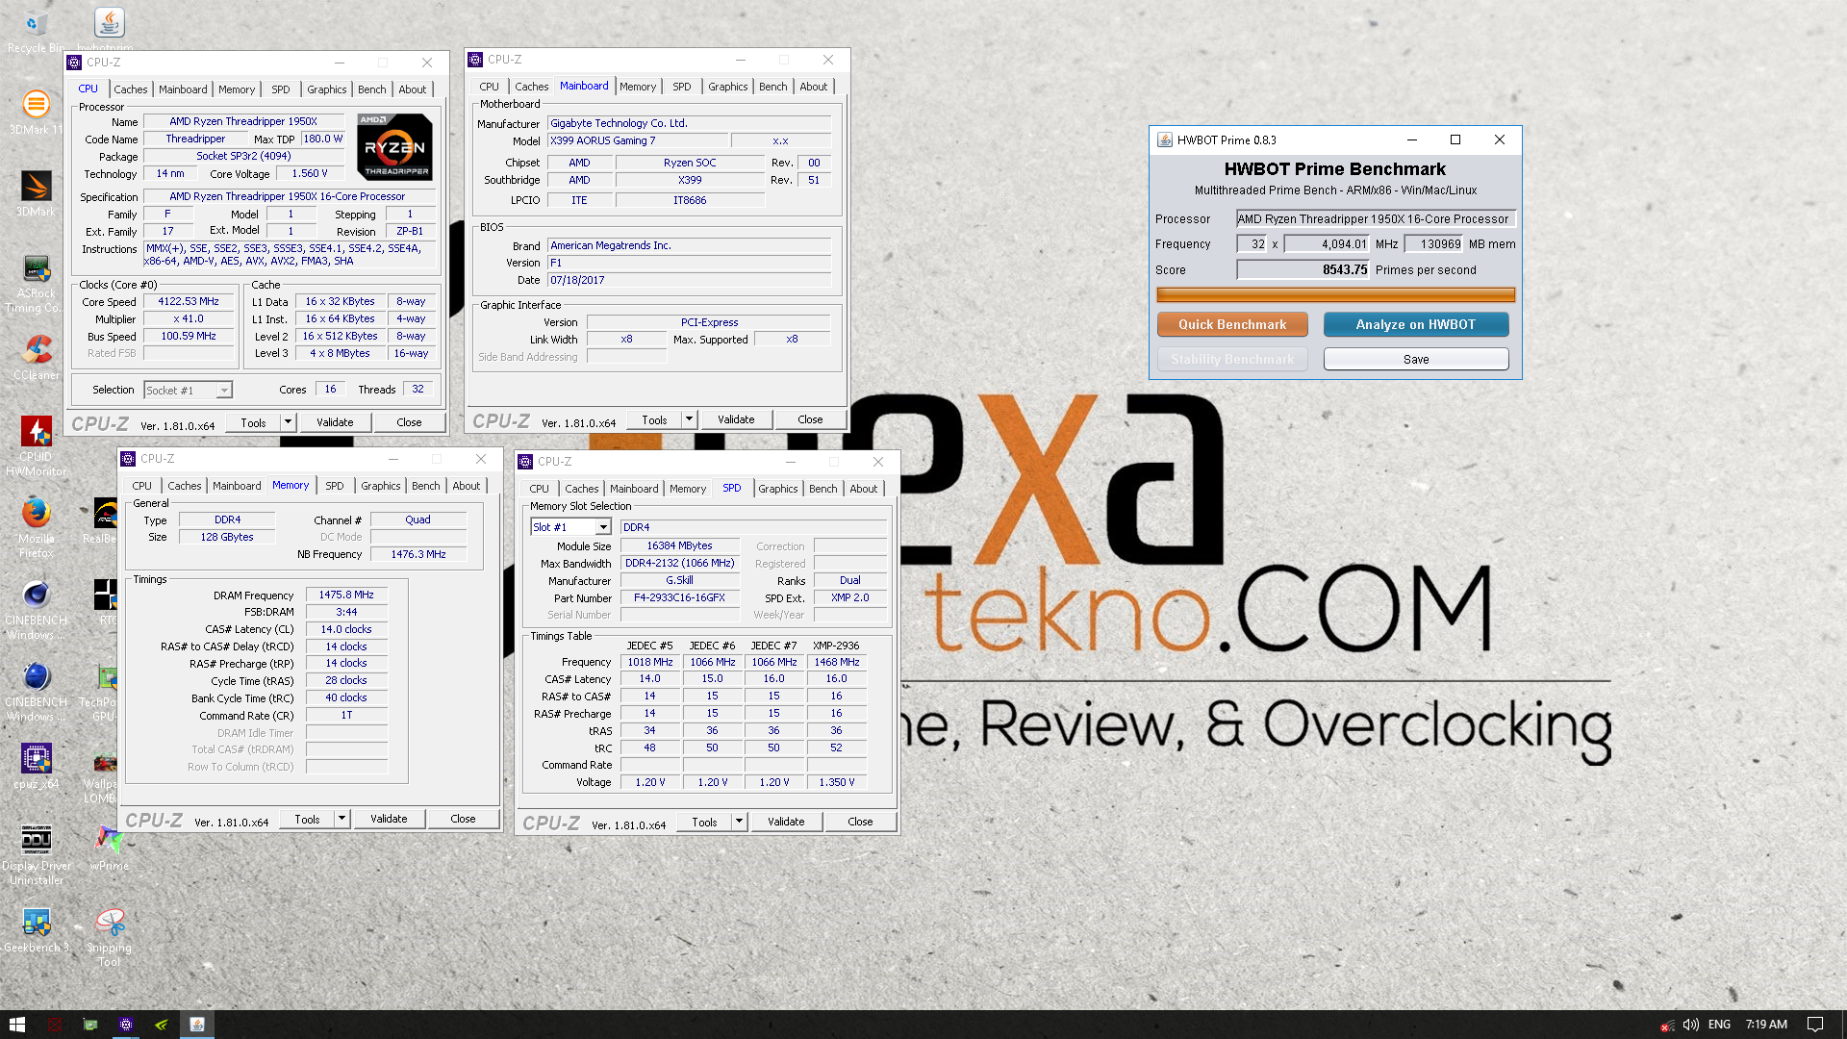Click DRAM Frequency value 1475.8 MHz
1847x1039 pixels.
coord(346,595)
